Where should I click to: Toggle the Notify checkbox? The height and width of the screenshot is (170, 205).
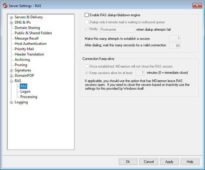[x=87, y=29]
